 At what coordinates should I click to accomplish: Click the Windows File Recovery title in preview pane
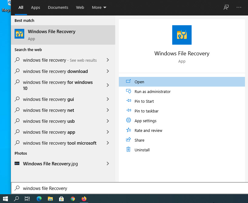pyautogui.click(x=182, y=53)
